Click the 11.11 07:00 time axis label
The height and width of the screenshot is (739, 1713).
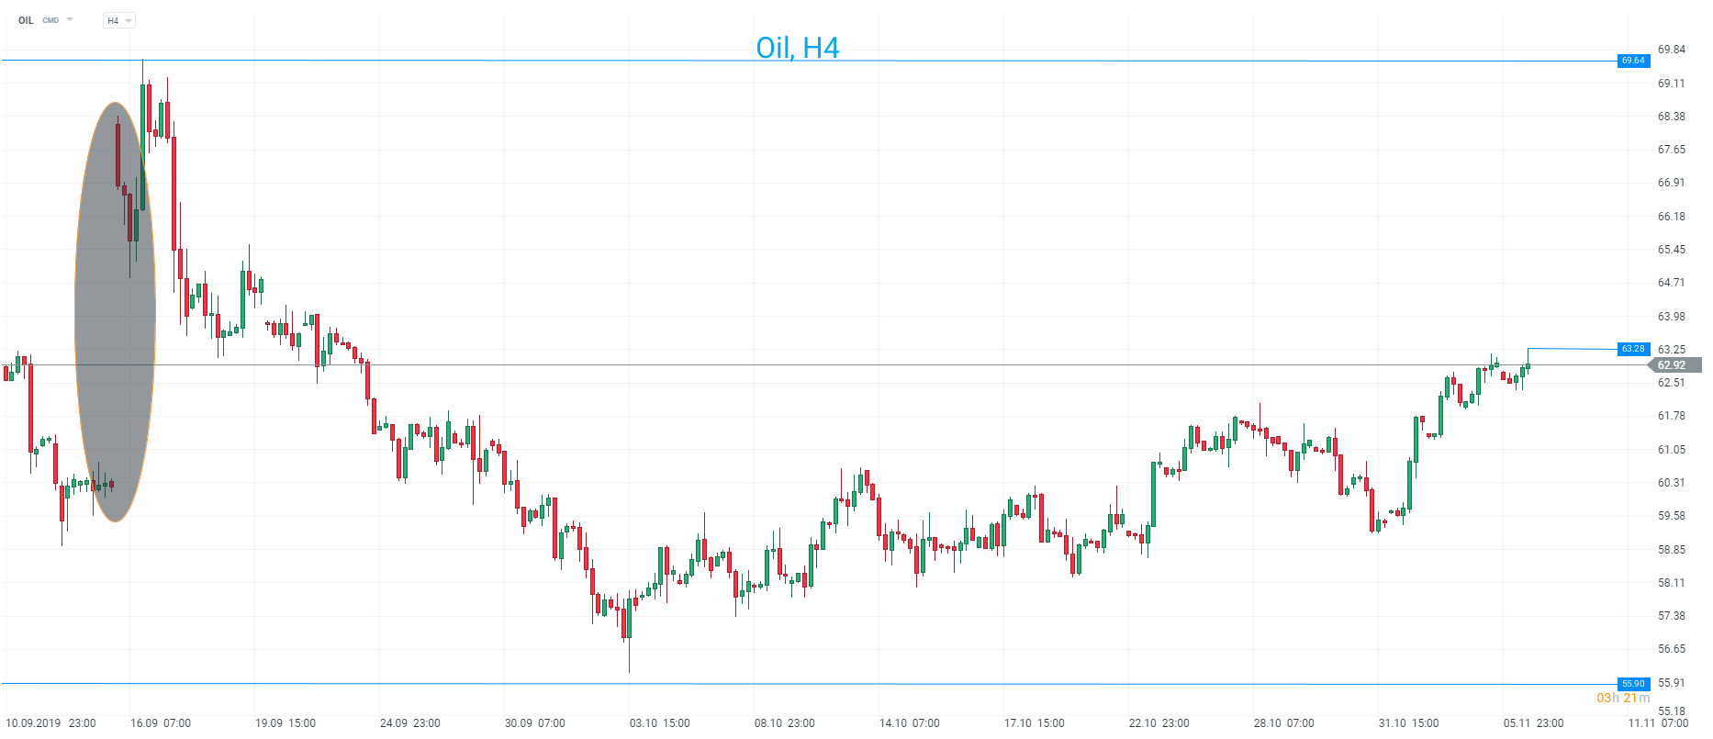[1658, 723]
